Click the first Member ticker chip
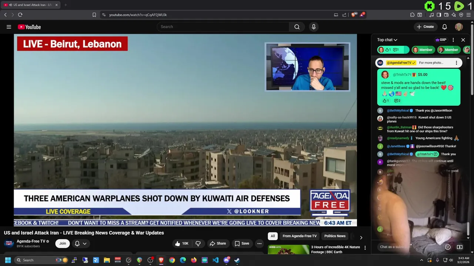Viewport: 474px width, 266px height. click(423, 50)
